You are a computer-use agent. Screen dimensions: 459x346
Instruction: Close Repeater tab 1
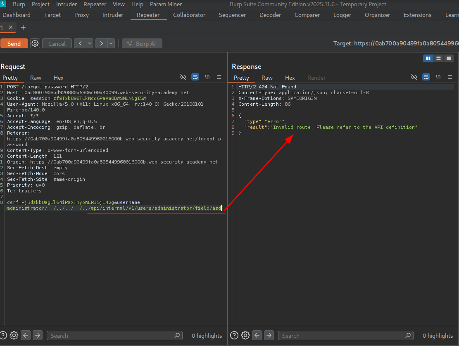point(11,27)
